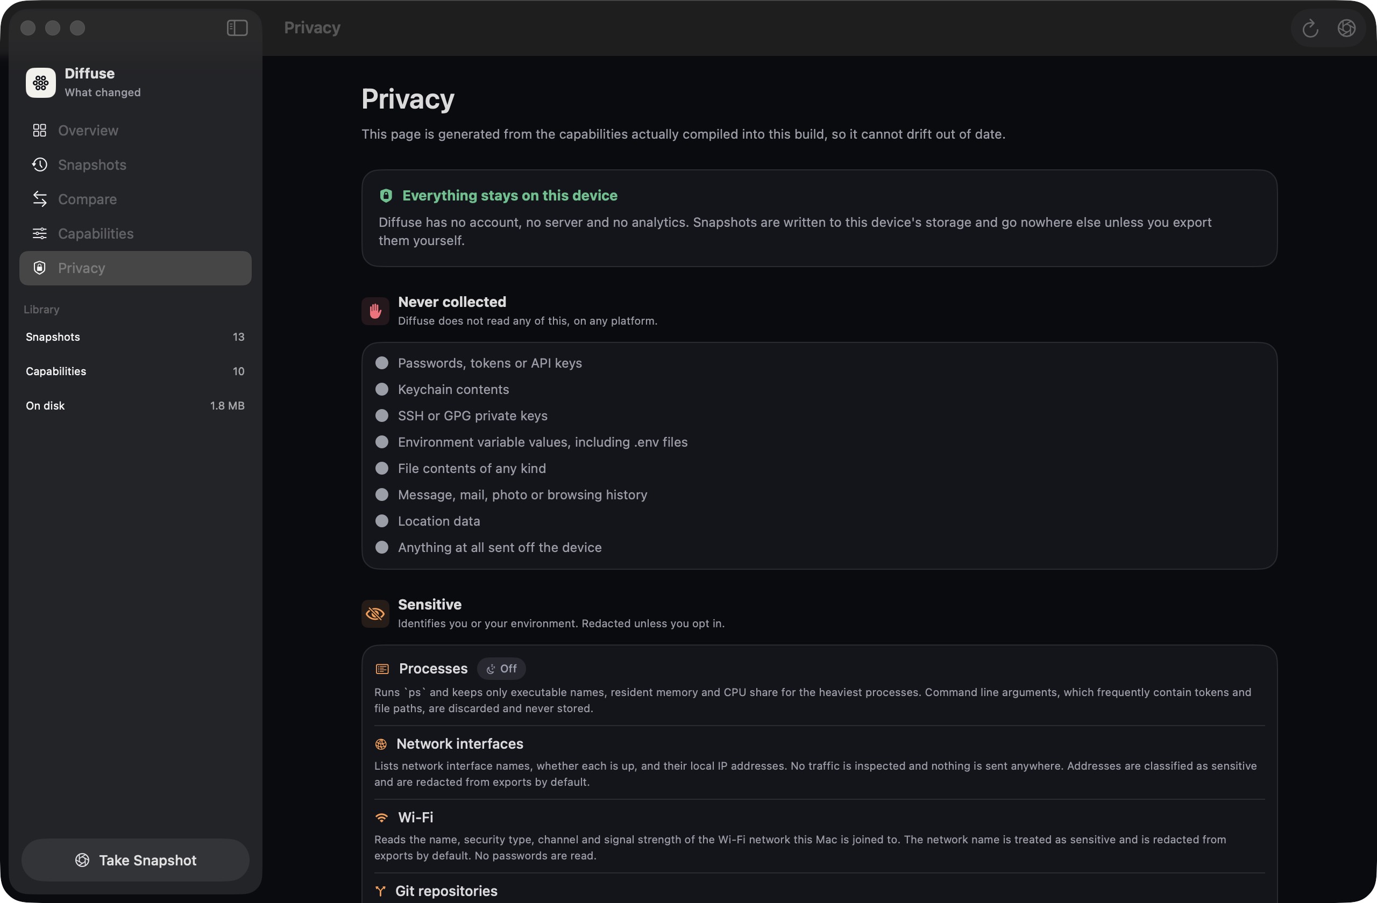Click the bullet beside File contents of any kind

coord(382,468)
